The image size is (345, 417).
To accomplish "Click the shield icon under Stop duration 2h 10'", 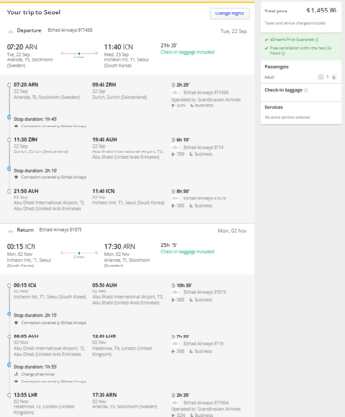I will coord(16,177).
